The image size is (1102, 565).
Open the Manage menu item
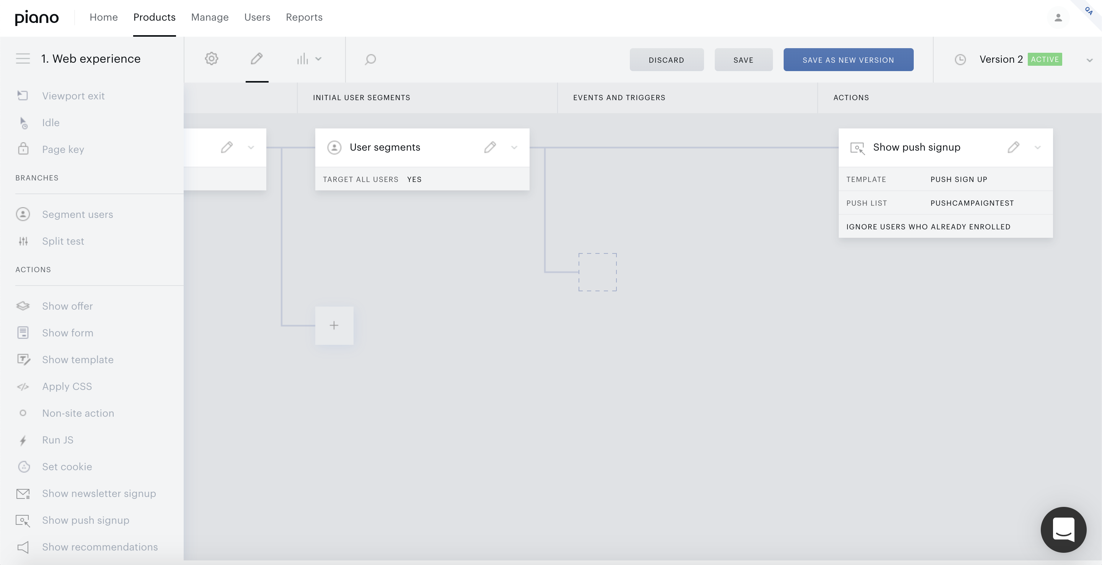click(x=210, y=17)
